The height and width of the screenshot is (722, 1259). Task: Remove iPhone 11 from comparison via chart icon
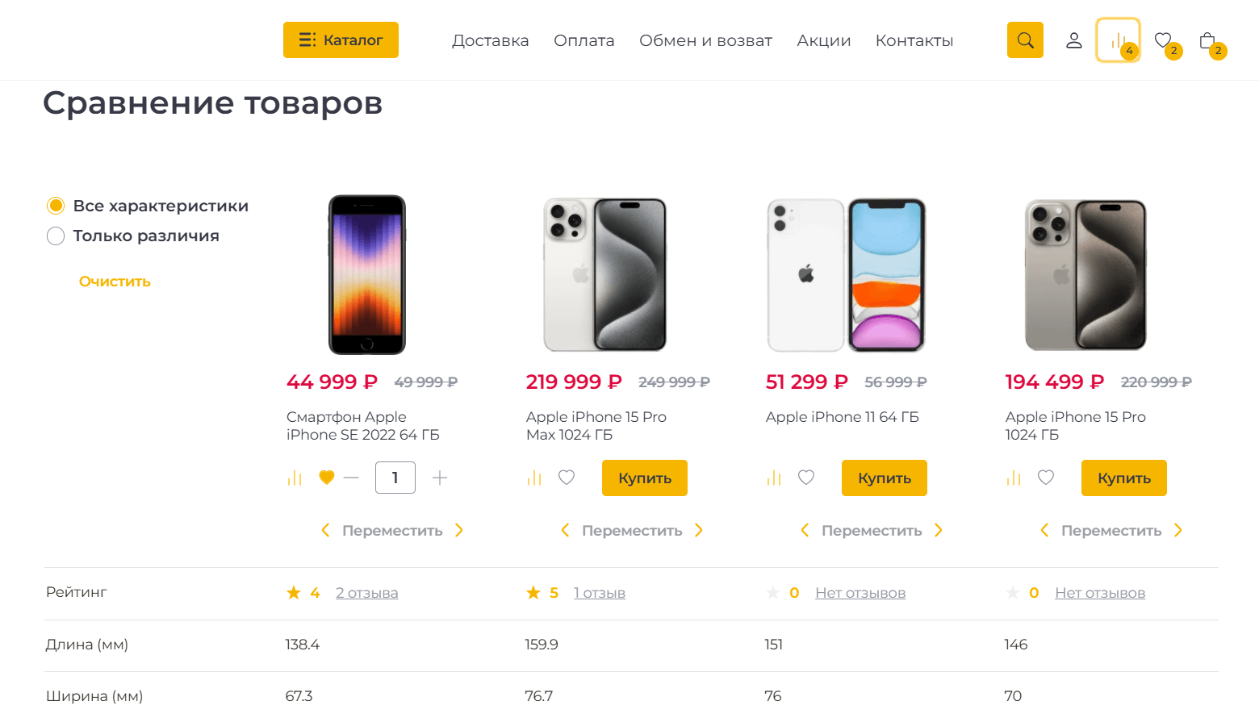(x=774, y=478)
